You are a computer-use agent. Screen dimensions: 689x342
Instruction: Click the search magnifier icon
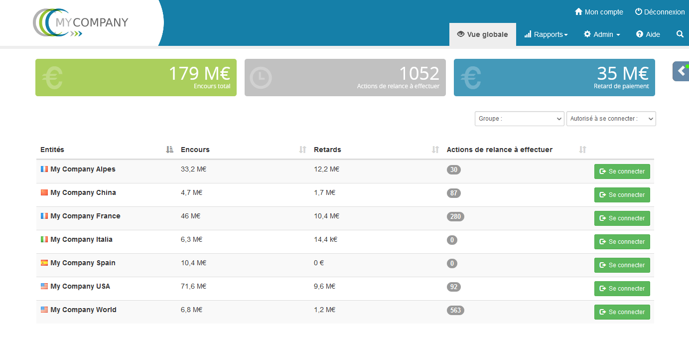(680, 34)
